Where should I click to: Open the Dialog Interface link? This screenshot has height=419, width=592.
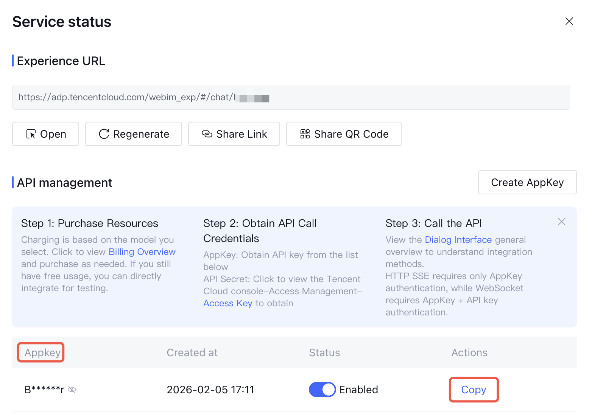point(458,240)
